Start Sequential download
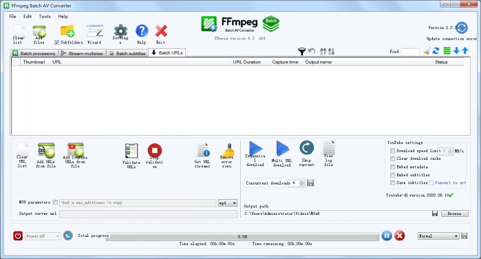The width and height of the screenshot is (481, 259). coord(255,148)
